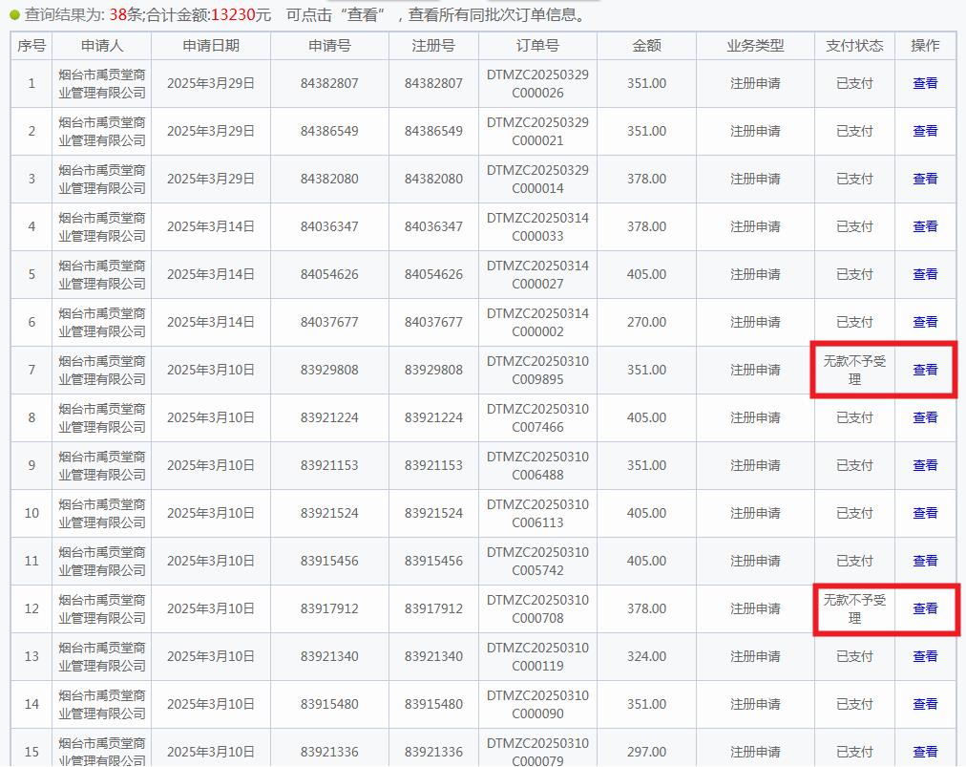Click the 注册号 column header

click(x=433, y=46)
